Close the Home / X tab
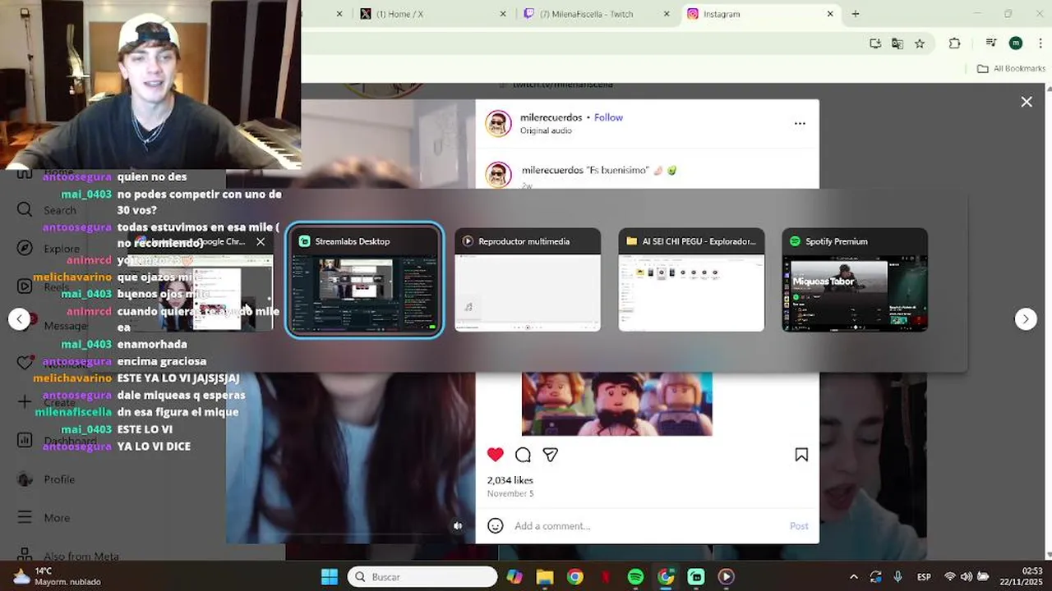This screenshot has height=591, width=1052. point(503,14)
